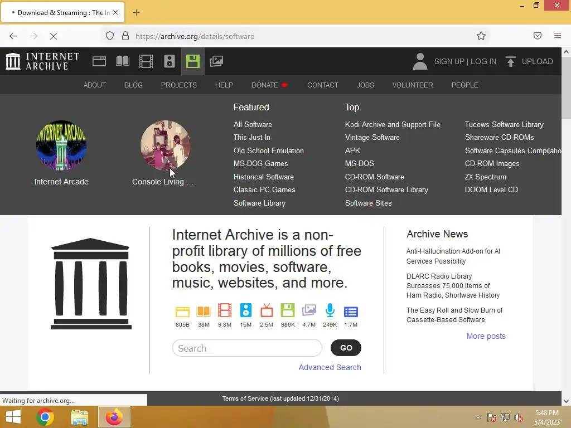Open File Explorer from the taskbar

(79, 417)
